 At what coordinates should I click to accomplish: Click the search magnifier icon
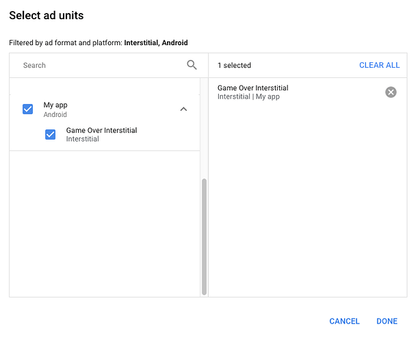click(x=192, y=65)
